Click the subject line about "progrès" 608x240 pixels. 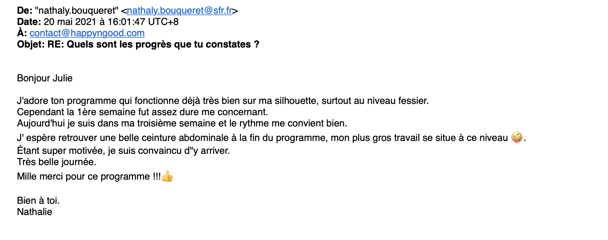[138, 44]
